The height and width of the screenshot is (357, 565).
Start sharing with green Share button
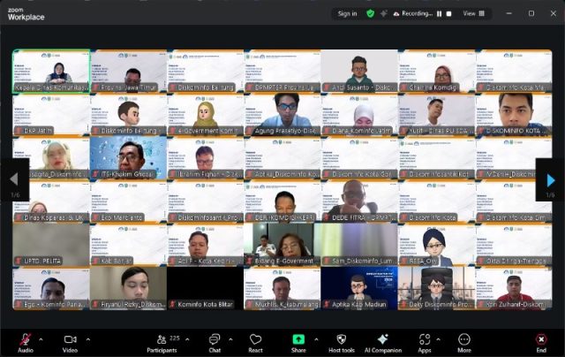[x=298, y=340]
